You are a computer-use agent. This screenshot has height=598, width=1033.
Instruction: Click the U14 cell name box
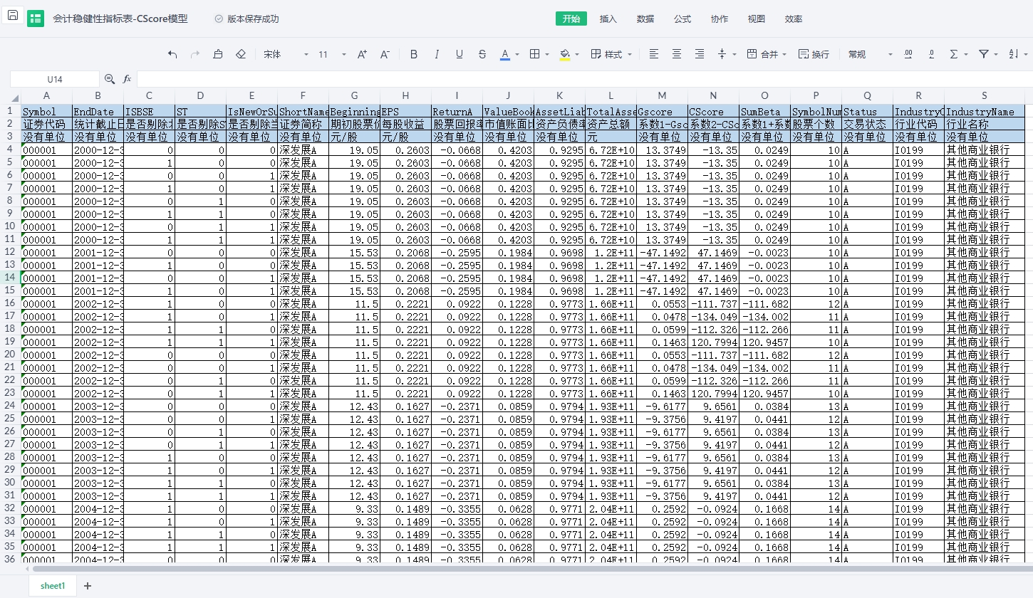click(55, 79)
